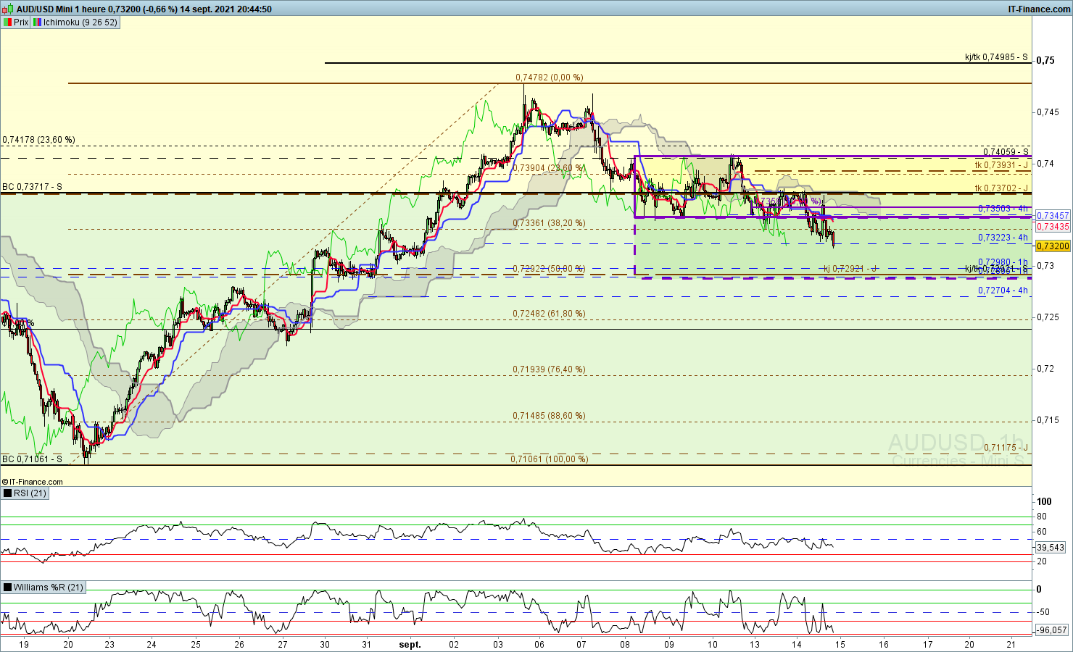Open the Prix indicator label
1073x652 pixels.
coord(21,22)
